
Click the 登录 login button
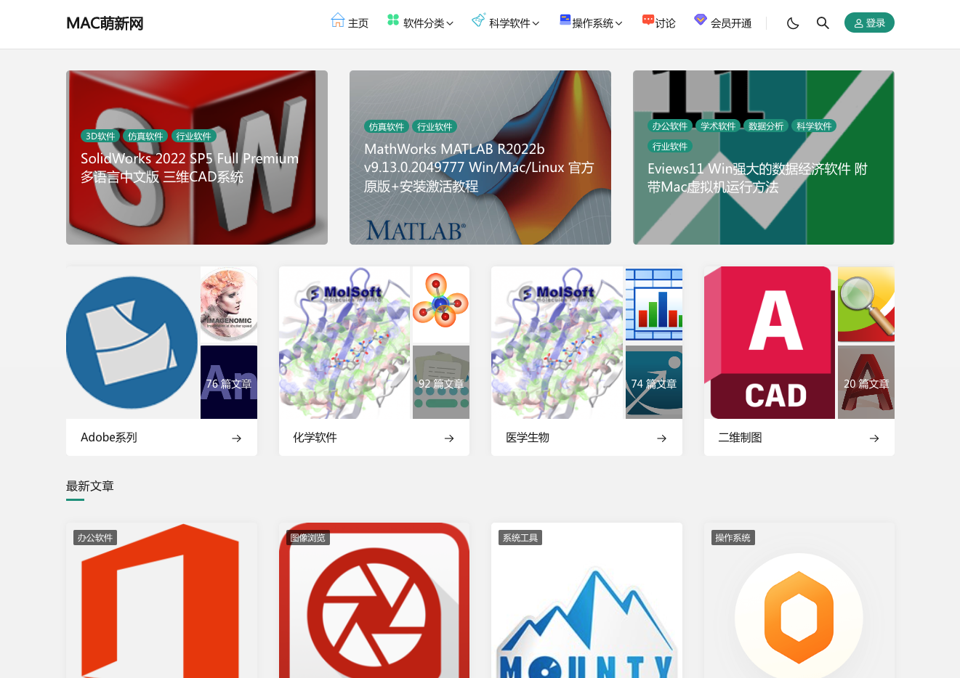click(869, 23)
